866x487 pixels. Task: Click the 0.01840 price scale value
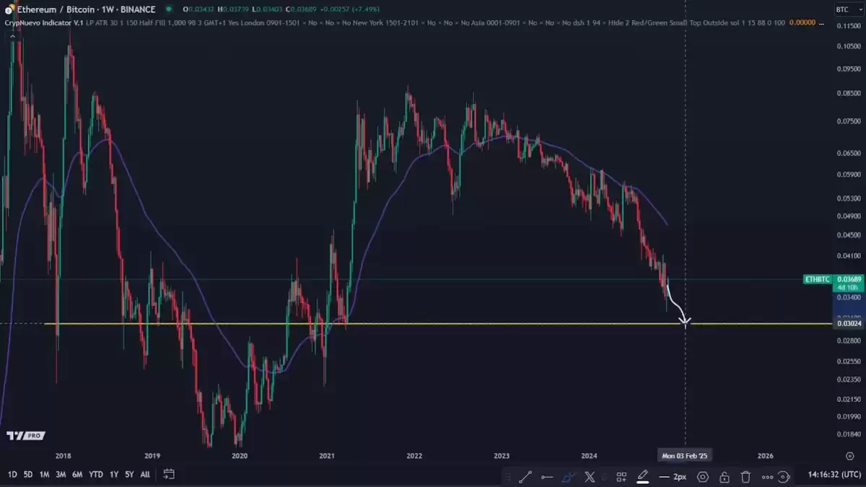pyautogui.click(x=850, y=434)
